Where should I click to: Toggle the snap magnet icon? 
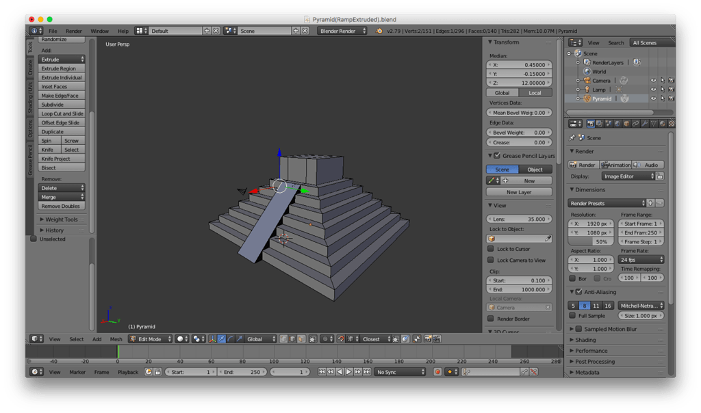(x=341, y=339)
